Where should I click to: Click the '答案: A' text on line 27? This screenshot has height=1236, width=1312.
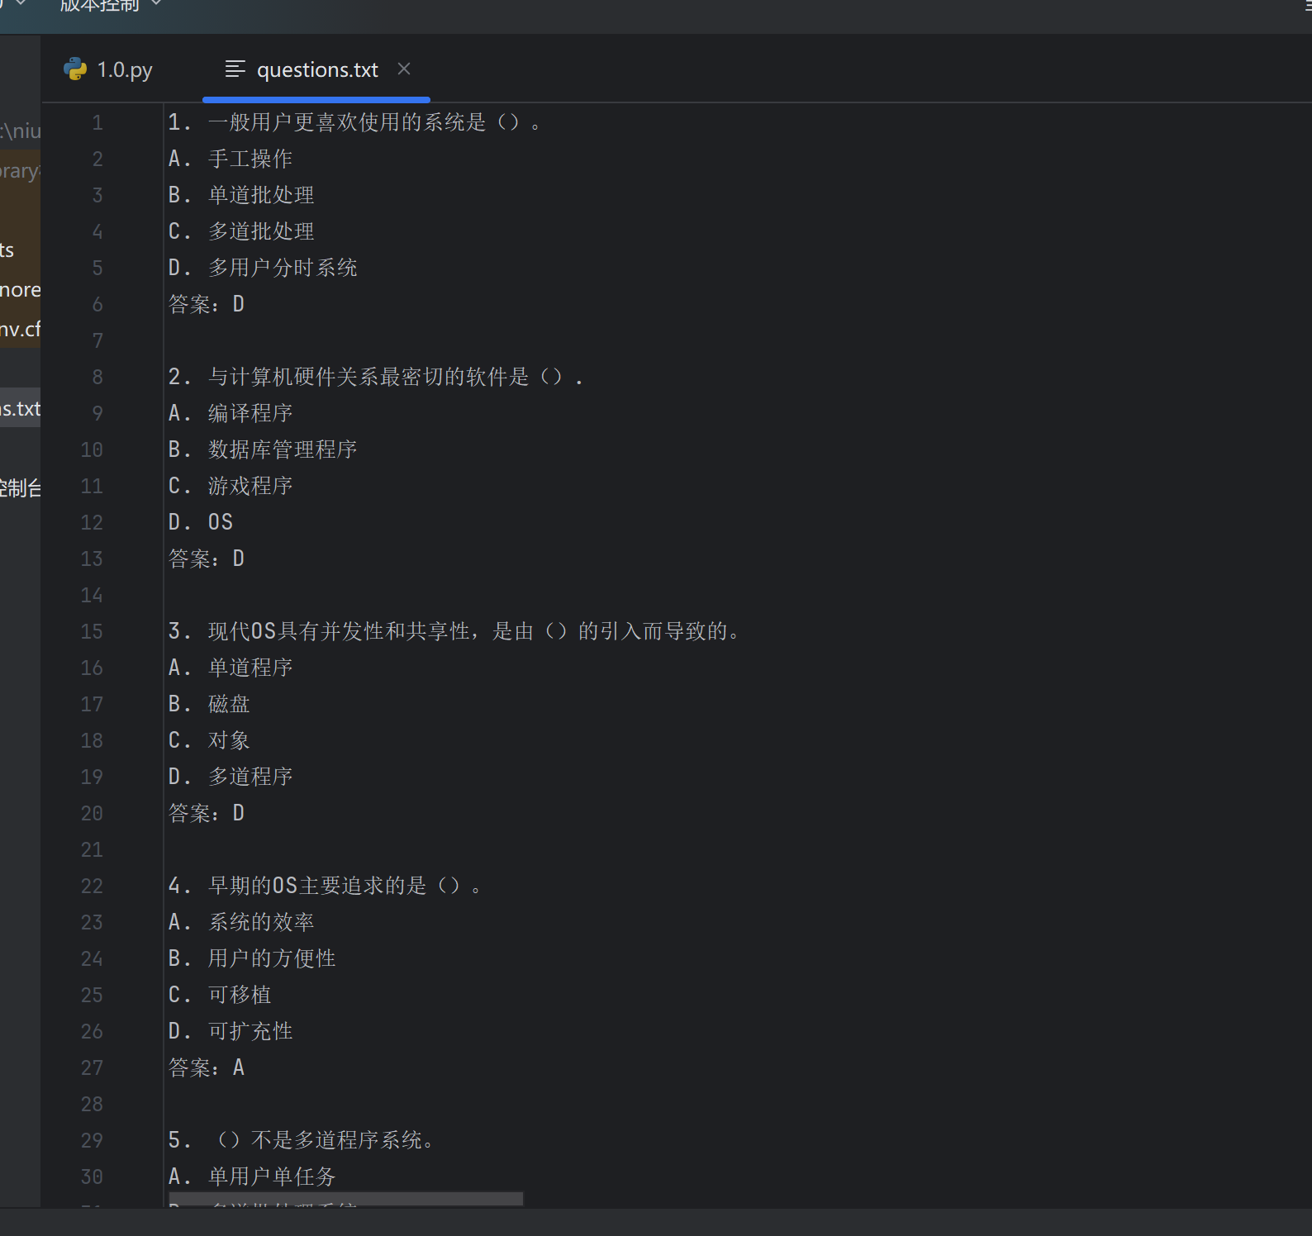[206, 1067]
